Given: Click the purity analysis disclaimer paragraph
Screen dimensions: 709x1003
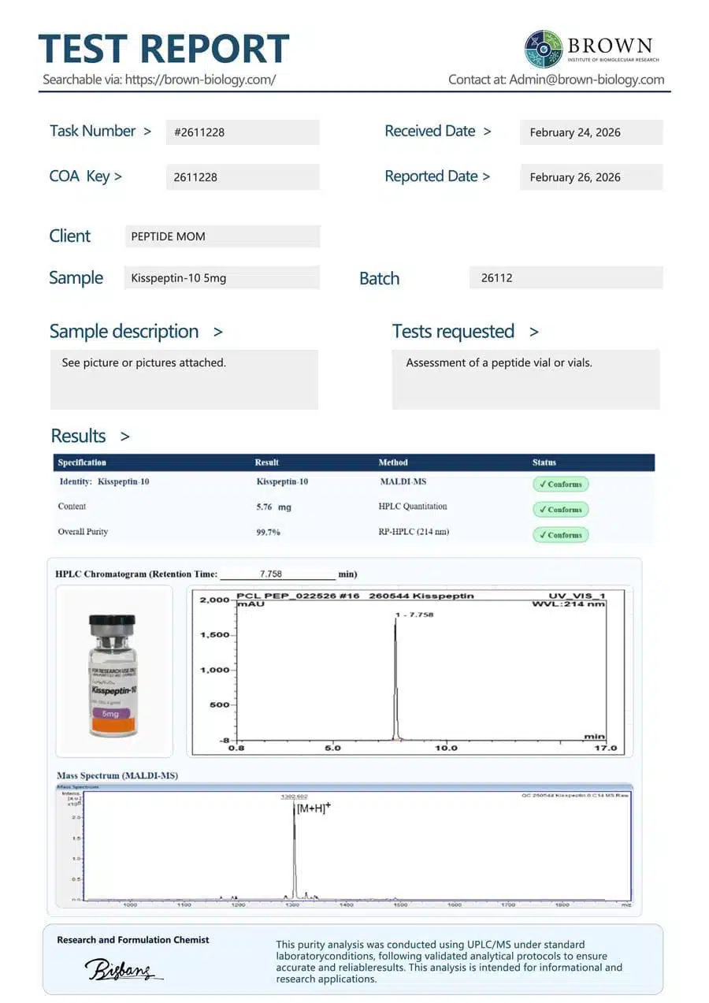Looking at the screenshot, I should tap(449, 961).
